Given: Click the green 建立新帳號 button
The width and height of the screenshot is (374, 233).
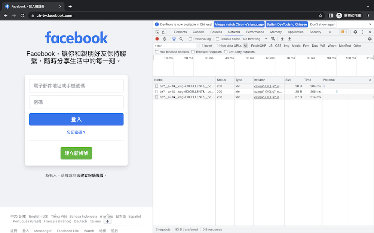Looking at the screenshot, I should tap(76, 153).
